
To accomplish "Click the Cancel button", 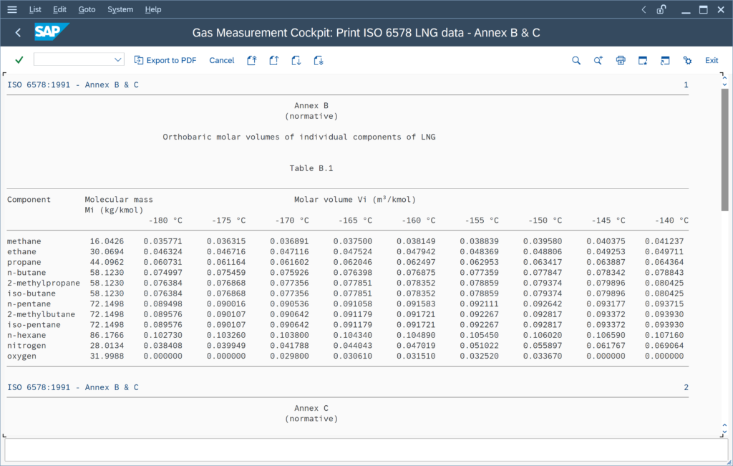I will point(222,60).
